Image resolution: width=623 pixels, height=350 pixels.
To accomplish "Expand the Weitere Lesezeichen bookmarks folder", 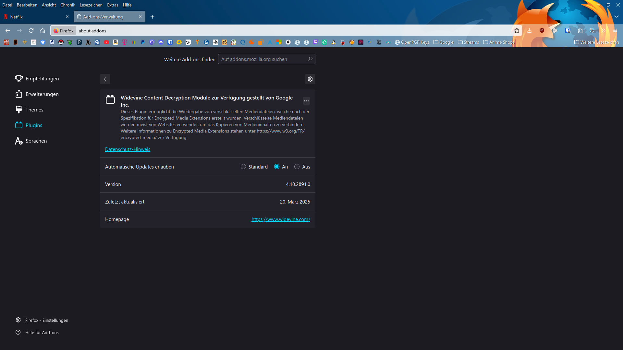I will [x=596, y=42].
